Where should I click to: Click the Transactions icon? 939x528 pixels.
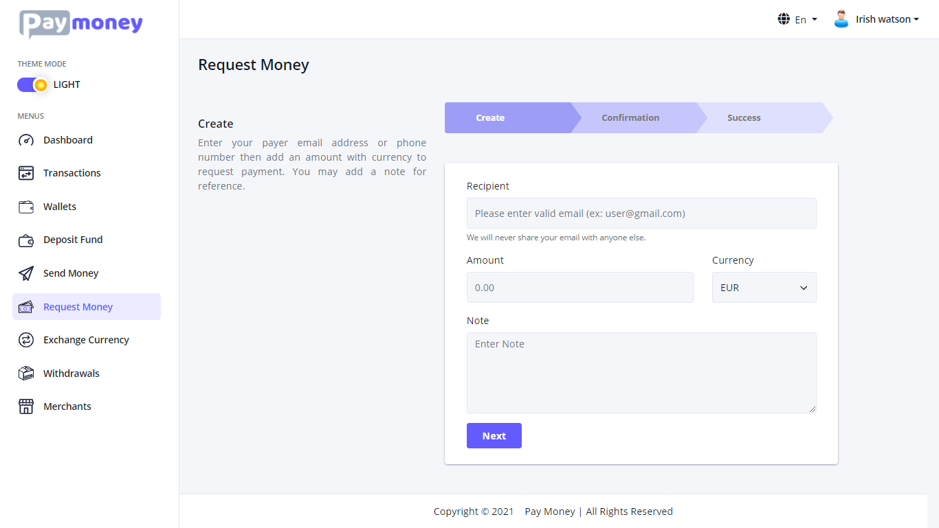(x=25, y=173)
